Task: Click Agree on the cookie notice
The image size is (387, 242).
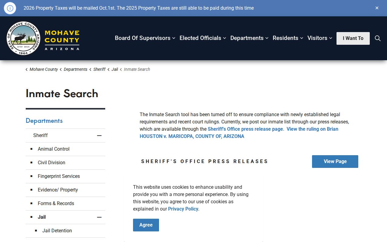Action: (x=146, y=225)
